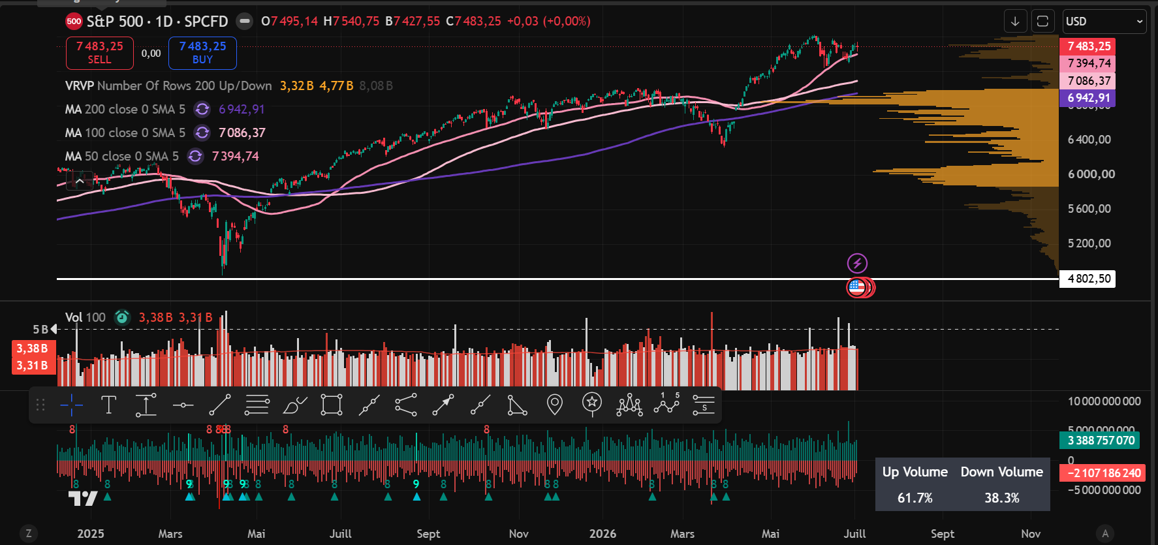Click the lightning bolt event icon
This screenshot has width=1158, height=545.
[857, 263]
